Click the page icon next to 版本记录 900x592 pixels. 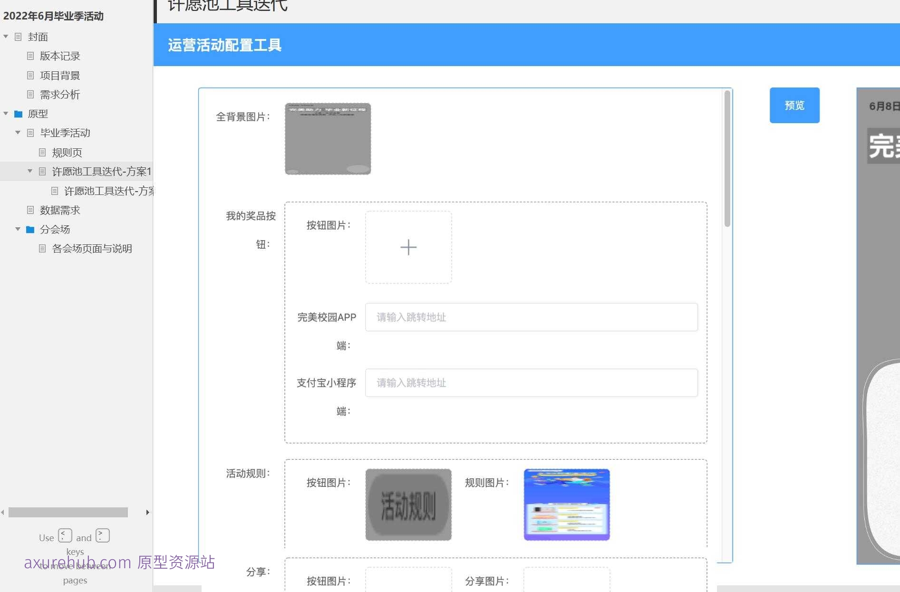tap(29, 56)
